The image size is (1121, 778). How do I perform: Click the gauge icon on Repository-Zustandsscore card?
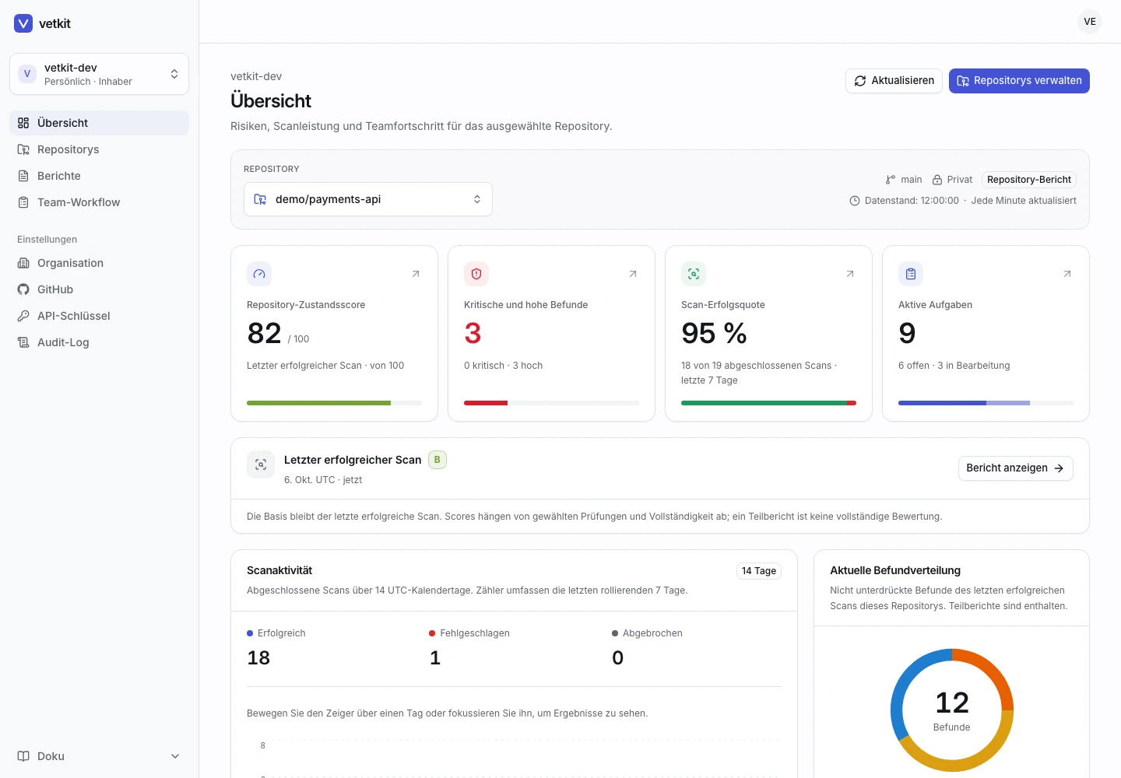(259, 274)
